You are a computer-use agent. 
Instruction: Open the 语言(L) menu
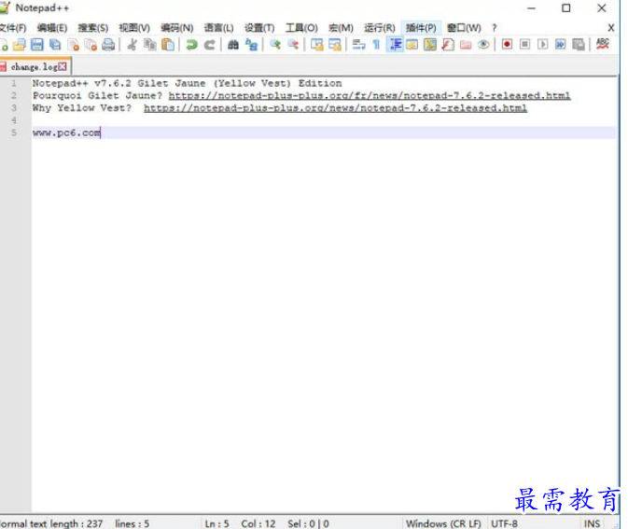(x=218, y=28)
